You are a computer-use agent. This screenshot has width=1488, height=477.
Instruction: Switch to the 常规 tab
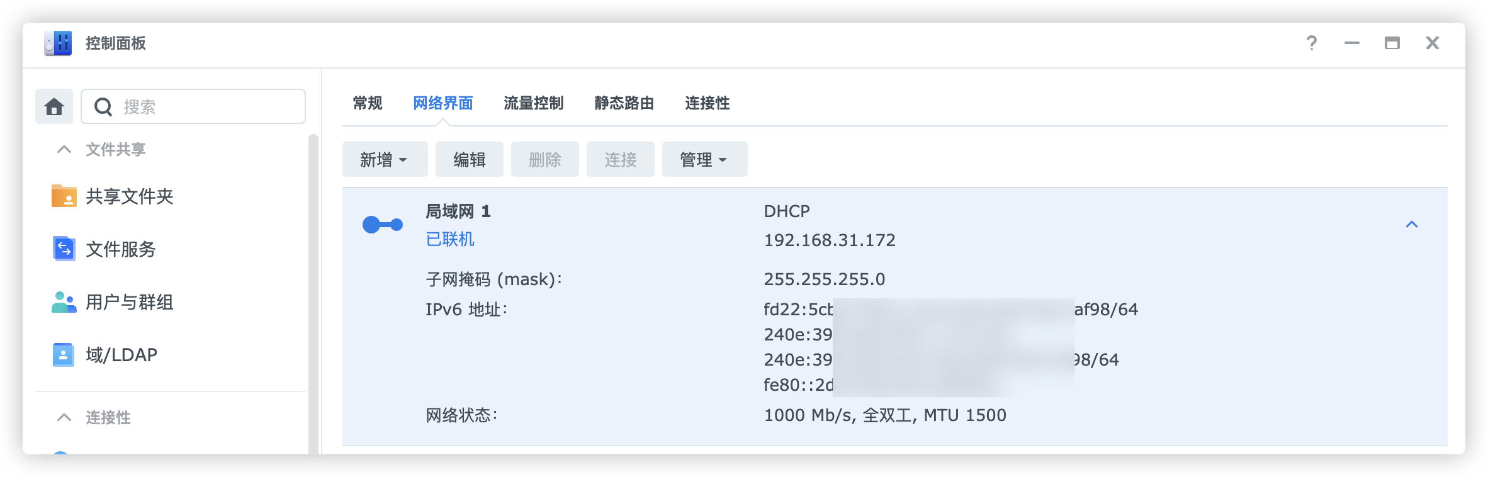pyautogui.click(x=368, y=103)
